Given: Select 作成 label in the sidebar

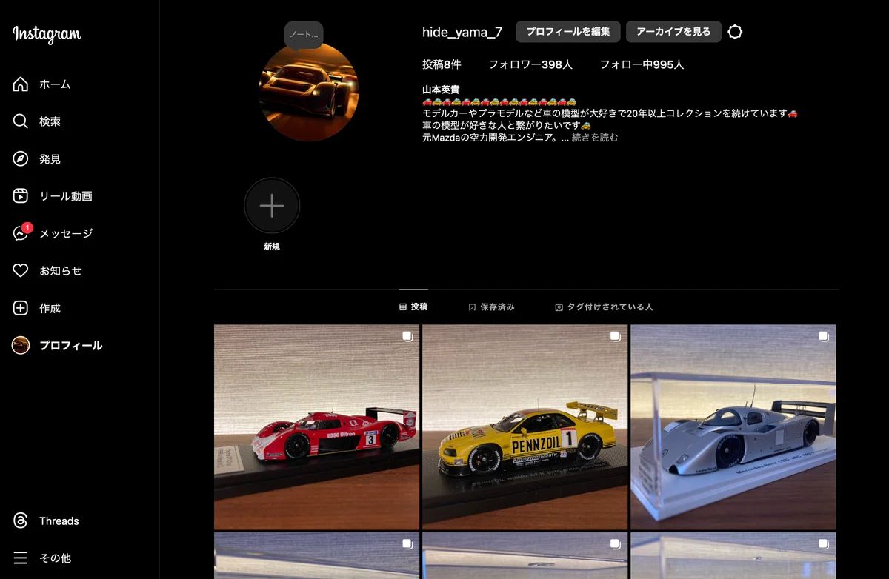Looking at the screenshot, I should (50, 308).
